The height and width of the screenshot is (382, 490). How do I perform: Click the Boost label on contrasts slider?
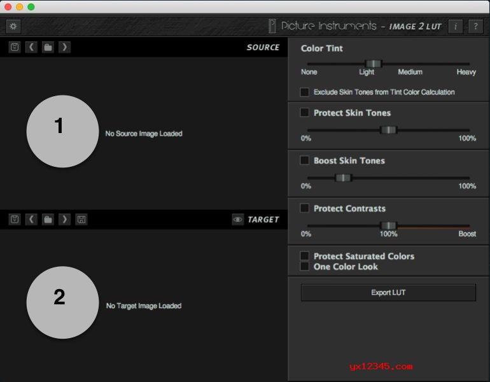pos(467,234)
